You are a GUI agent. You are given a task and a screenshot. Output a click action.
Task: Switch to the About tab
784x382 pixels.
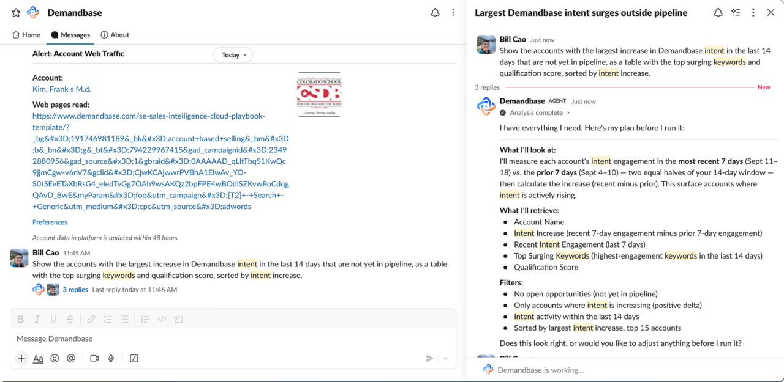pyautogui.click(x=115, y=35)
